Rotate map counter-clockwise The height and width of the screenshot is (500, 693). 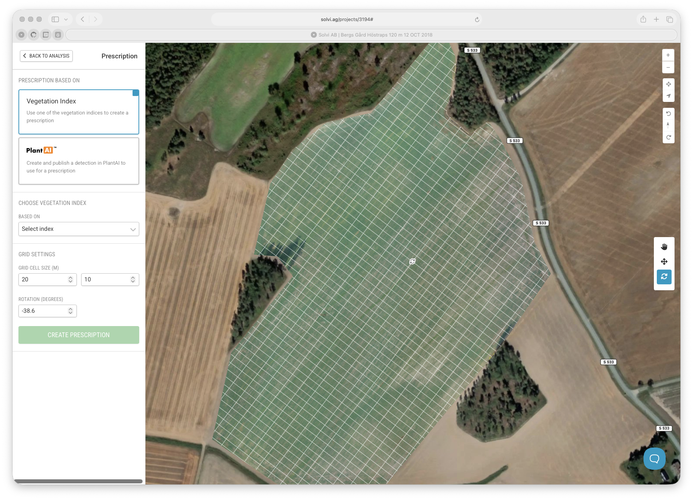[x=668, y=114]
